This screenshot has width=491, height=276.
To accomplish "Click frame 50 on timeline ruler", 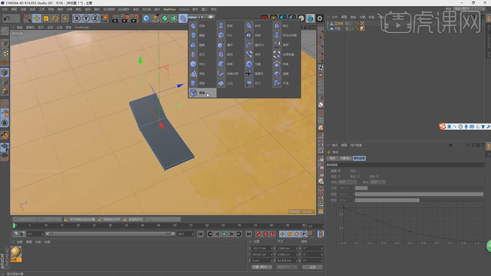I will click(175, 225).
